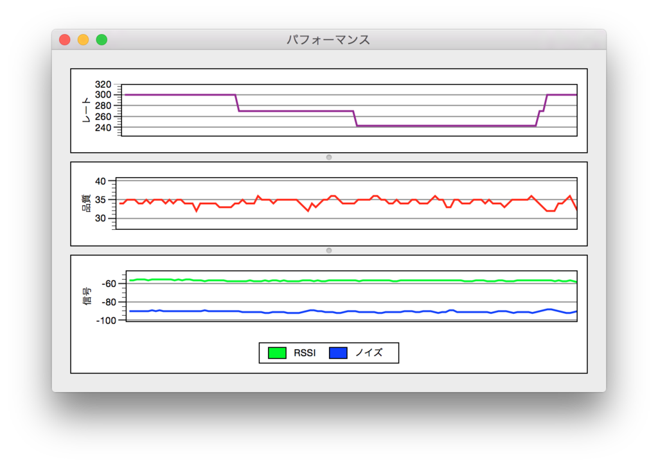Click the -60 value on signal axis

[109, 284]
